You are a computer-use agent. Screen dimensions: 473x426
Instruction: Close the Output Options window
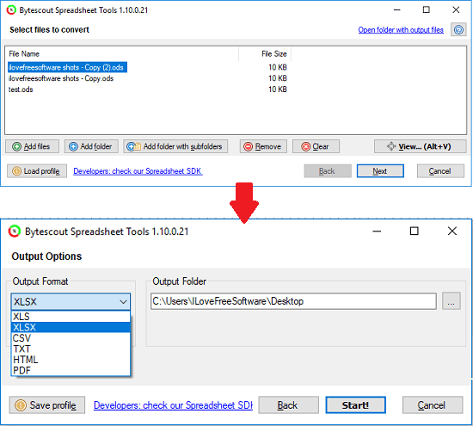pyautogui.click(x=452, y=231)
